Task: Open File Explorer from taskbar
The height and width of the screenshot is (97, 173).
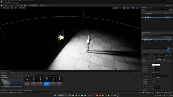Action: point(73,95)
